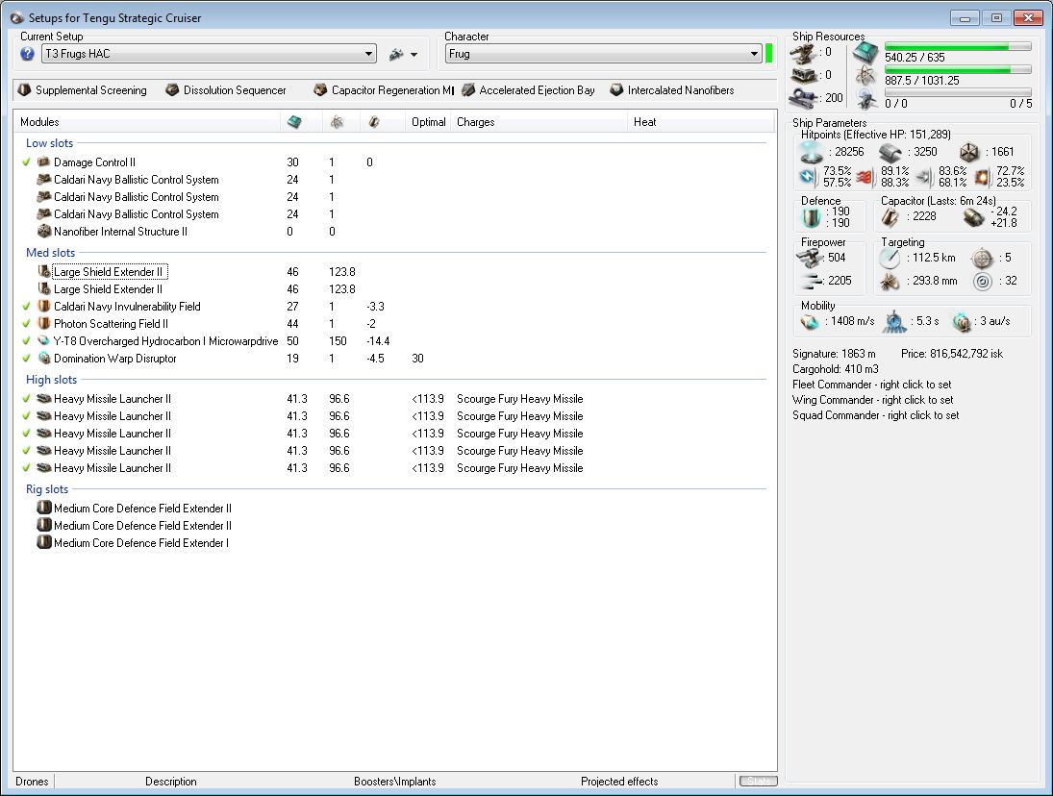
Task: Click the armor hitpoints icon showing 3250
Action: (x=890, y=152)
